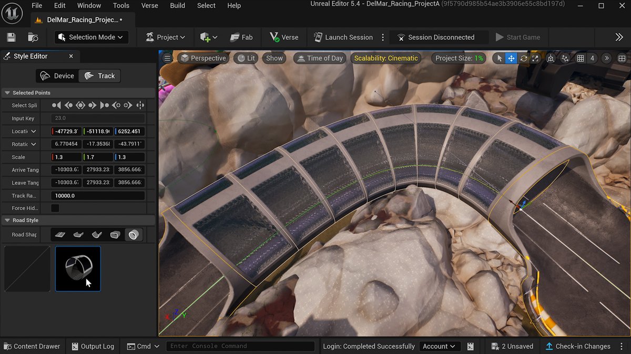Open the launch session options menu
Viewport: 631px width, 354px height.
tap(383, 37)
